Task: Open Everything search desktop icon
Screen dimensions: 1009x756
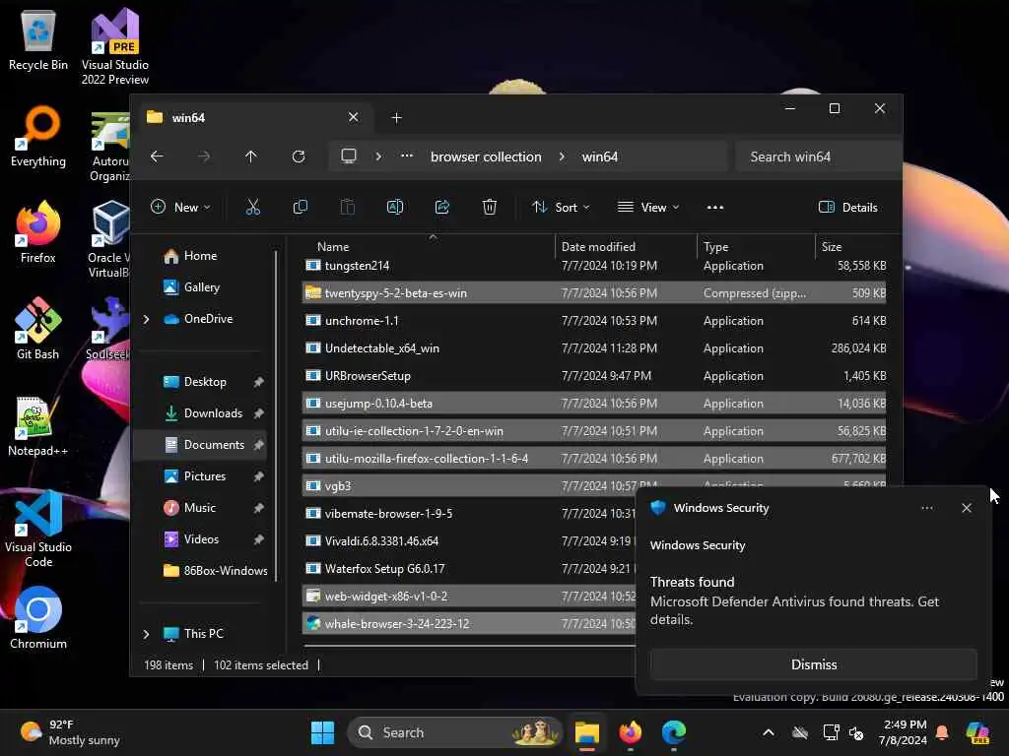Action: [x=38, y=136]
